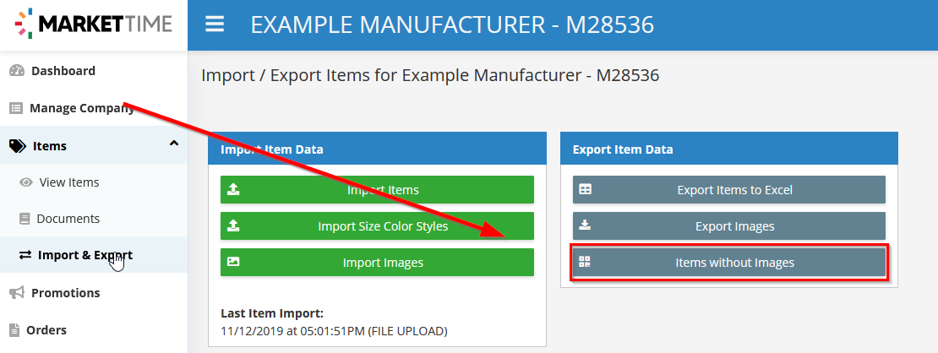Click the Items without Images button
Viewport: 938px width, 353px height.
coord(728,263)
